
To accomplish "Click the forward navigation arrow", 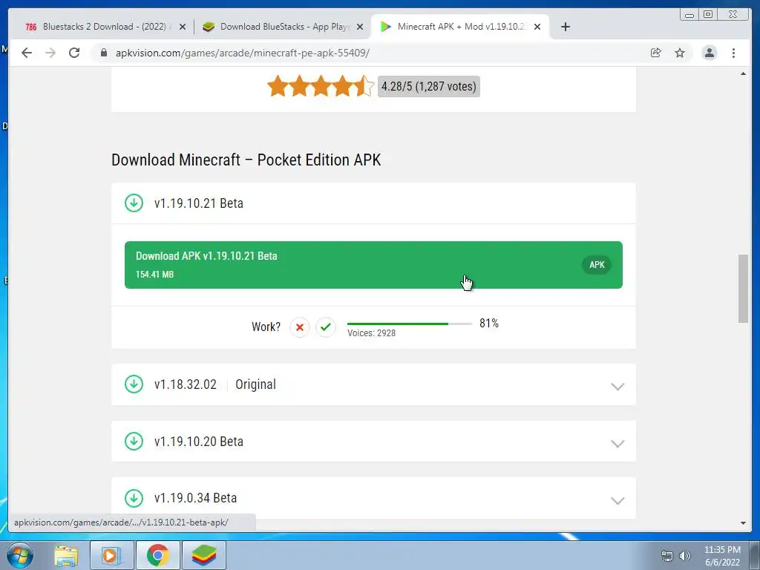I will tap(50, 53).
